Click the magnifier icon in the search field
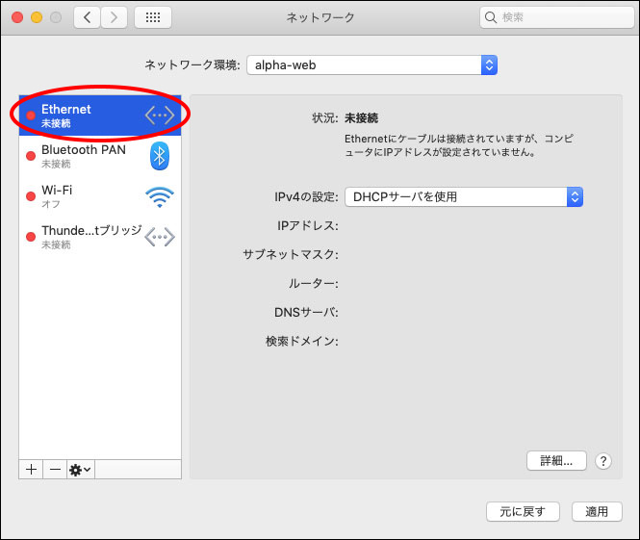The width and height of the screenshot is (640, 540). (x=490, y=17)
